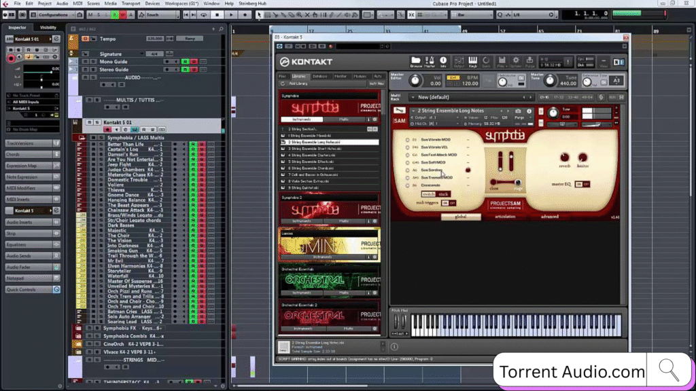696x391 pixels.
Task: Open the Touch automation mode dropdown
Action: tap(160, 14)
